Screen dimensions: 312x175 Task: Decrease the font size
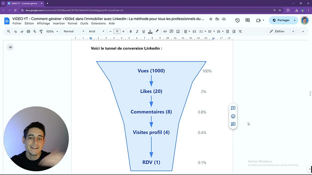pyautogui.click(x=111, y=31)
